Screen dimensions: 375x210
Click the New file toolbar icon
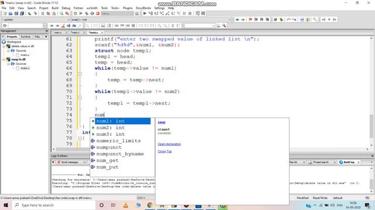[x=5, y=13]
